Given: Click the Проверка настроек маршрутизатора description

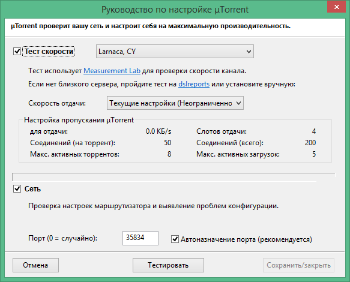Looking at the screenshot, I should [x=153, y=206].
